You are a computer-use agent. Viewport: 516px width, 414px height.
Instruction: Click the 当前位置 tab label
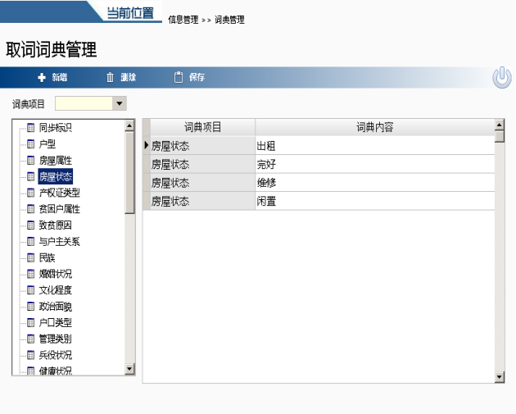pos(130,13)
